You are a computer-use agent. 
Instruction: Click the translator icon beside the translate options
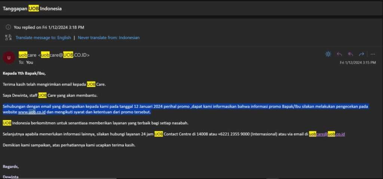click(8, 37)
